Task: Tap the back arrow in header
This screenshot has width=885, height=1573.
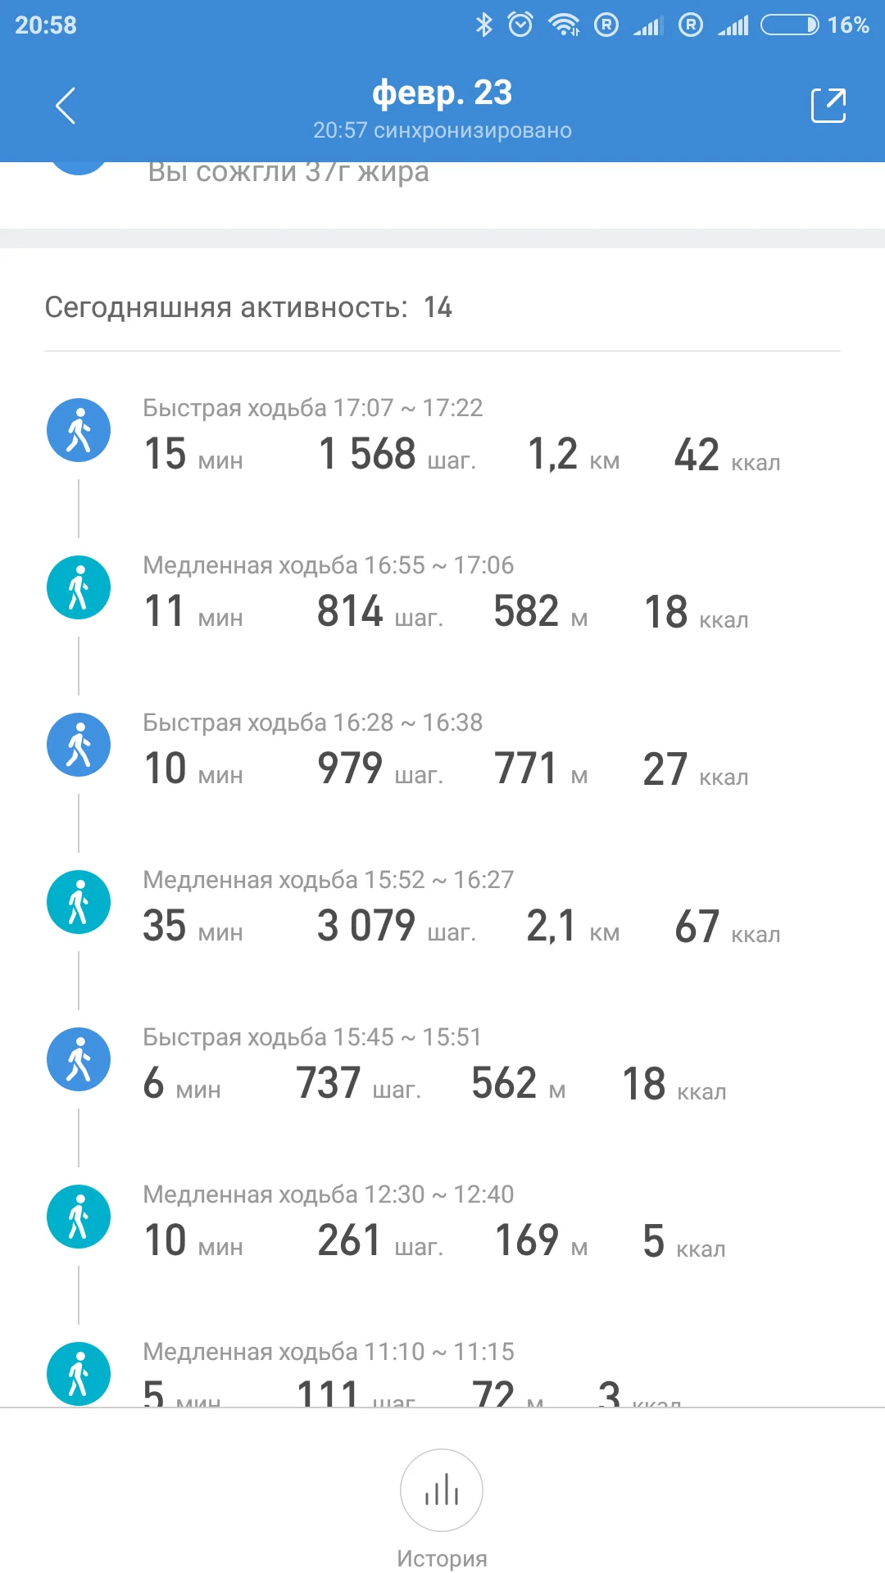Action: pos(66,106)
